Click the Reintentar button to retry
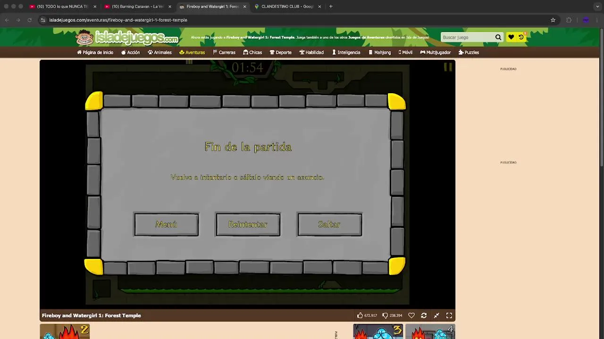This screenshot has width=604, height=339. pos(248,225)
